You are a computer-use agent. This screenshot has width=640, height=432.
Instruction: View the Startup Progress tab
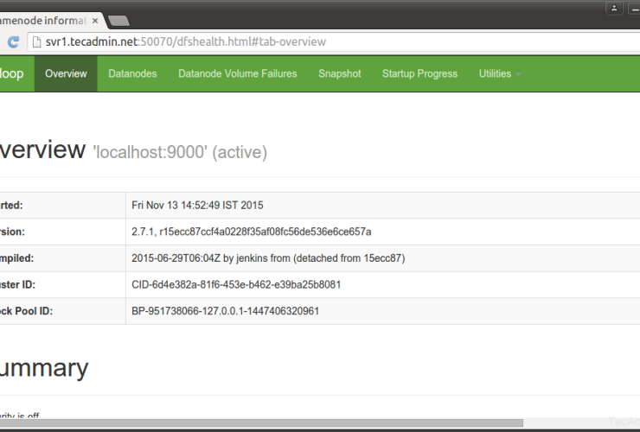pos(419,74)
